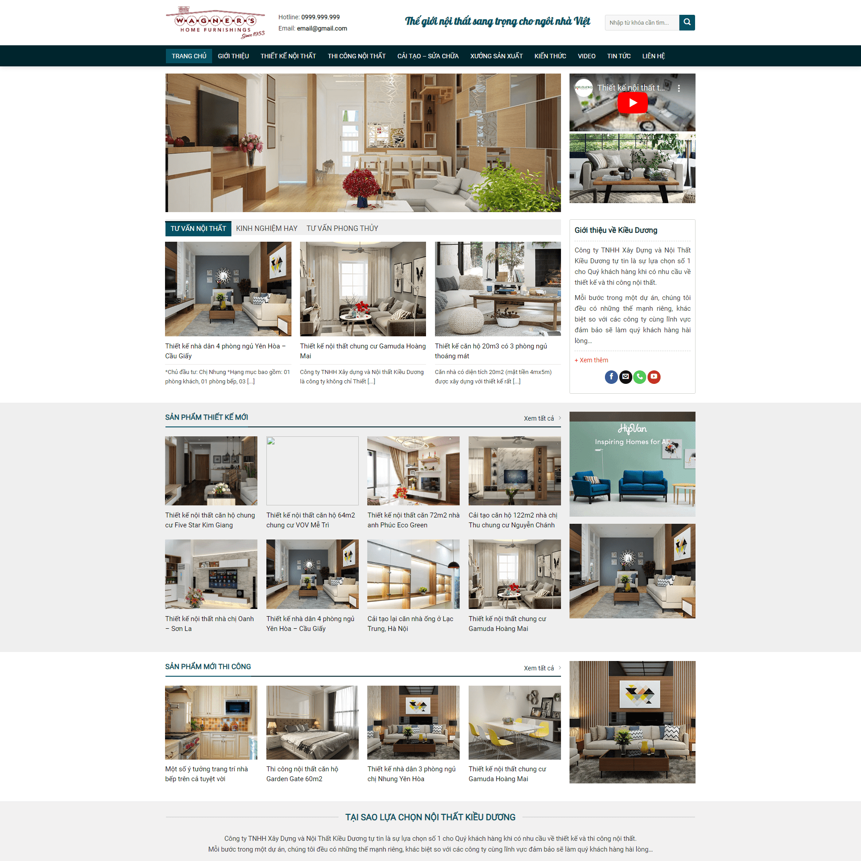This screenshot has width=861, height=861.
Task: Click the search magnifier icon
Action: point(687,22)
